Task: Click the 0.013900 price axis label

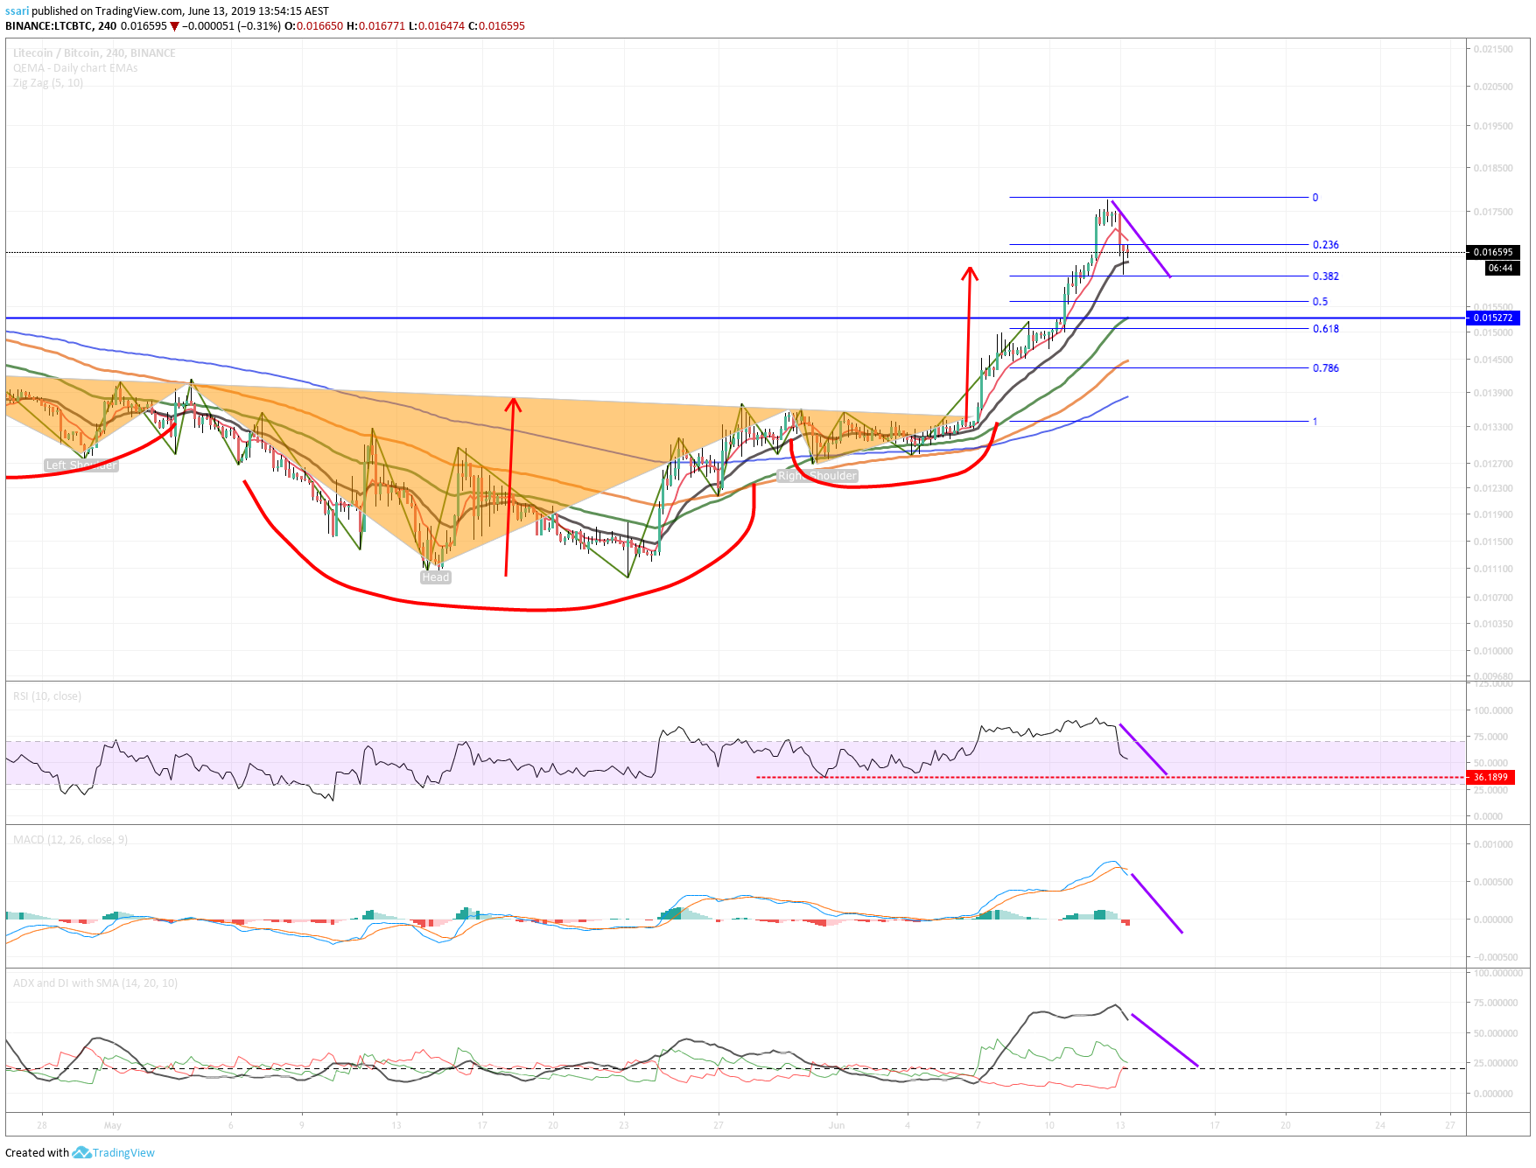Action: [1493, 393]
